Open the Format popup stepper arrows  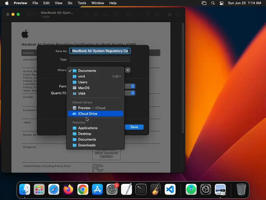tap(133, 86)
